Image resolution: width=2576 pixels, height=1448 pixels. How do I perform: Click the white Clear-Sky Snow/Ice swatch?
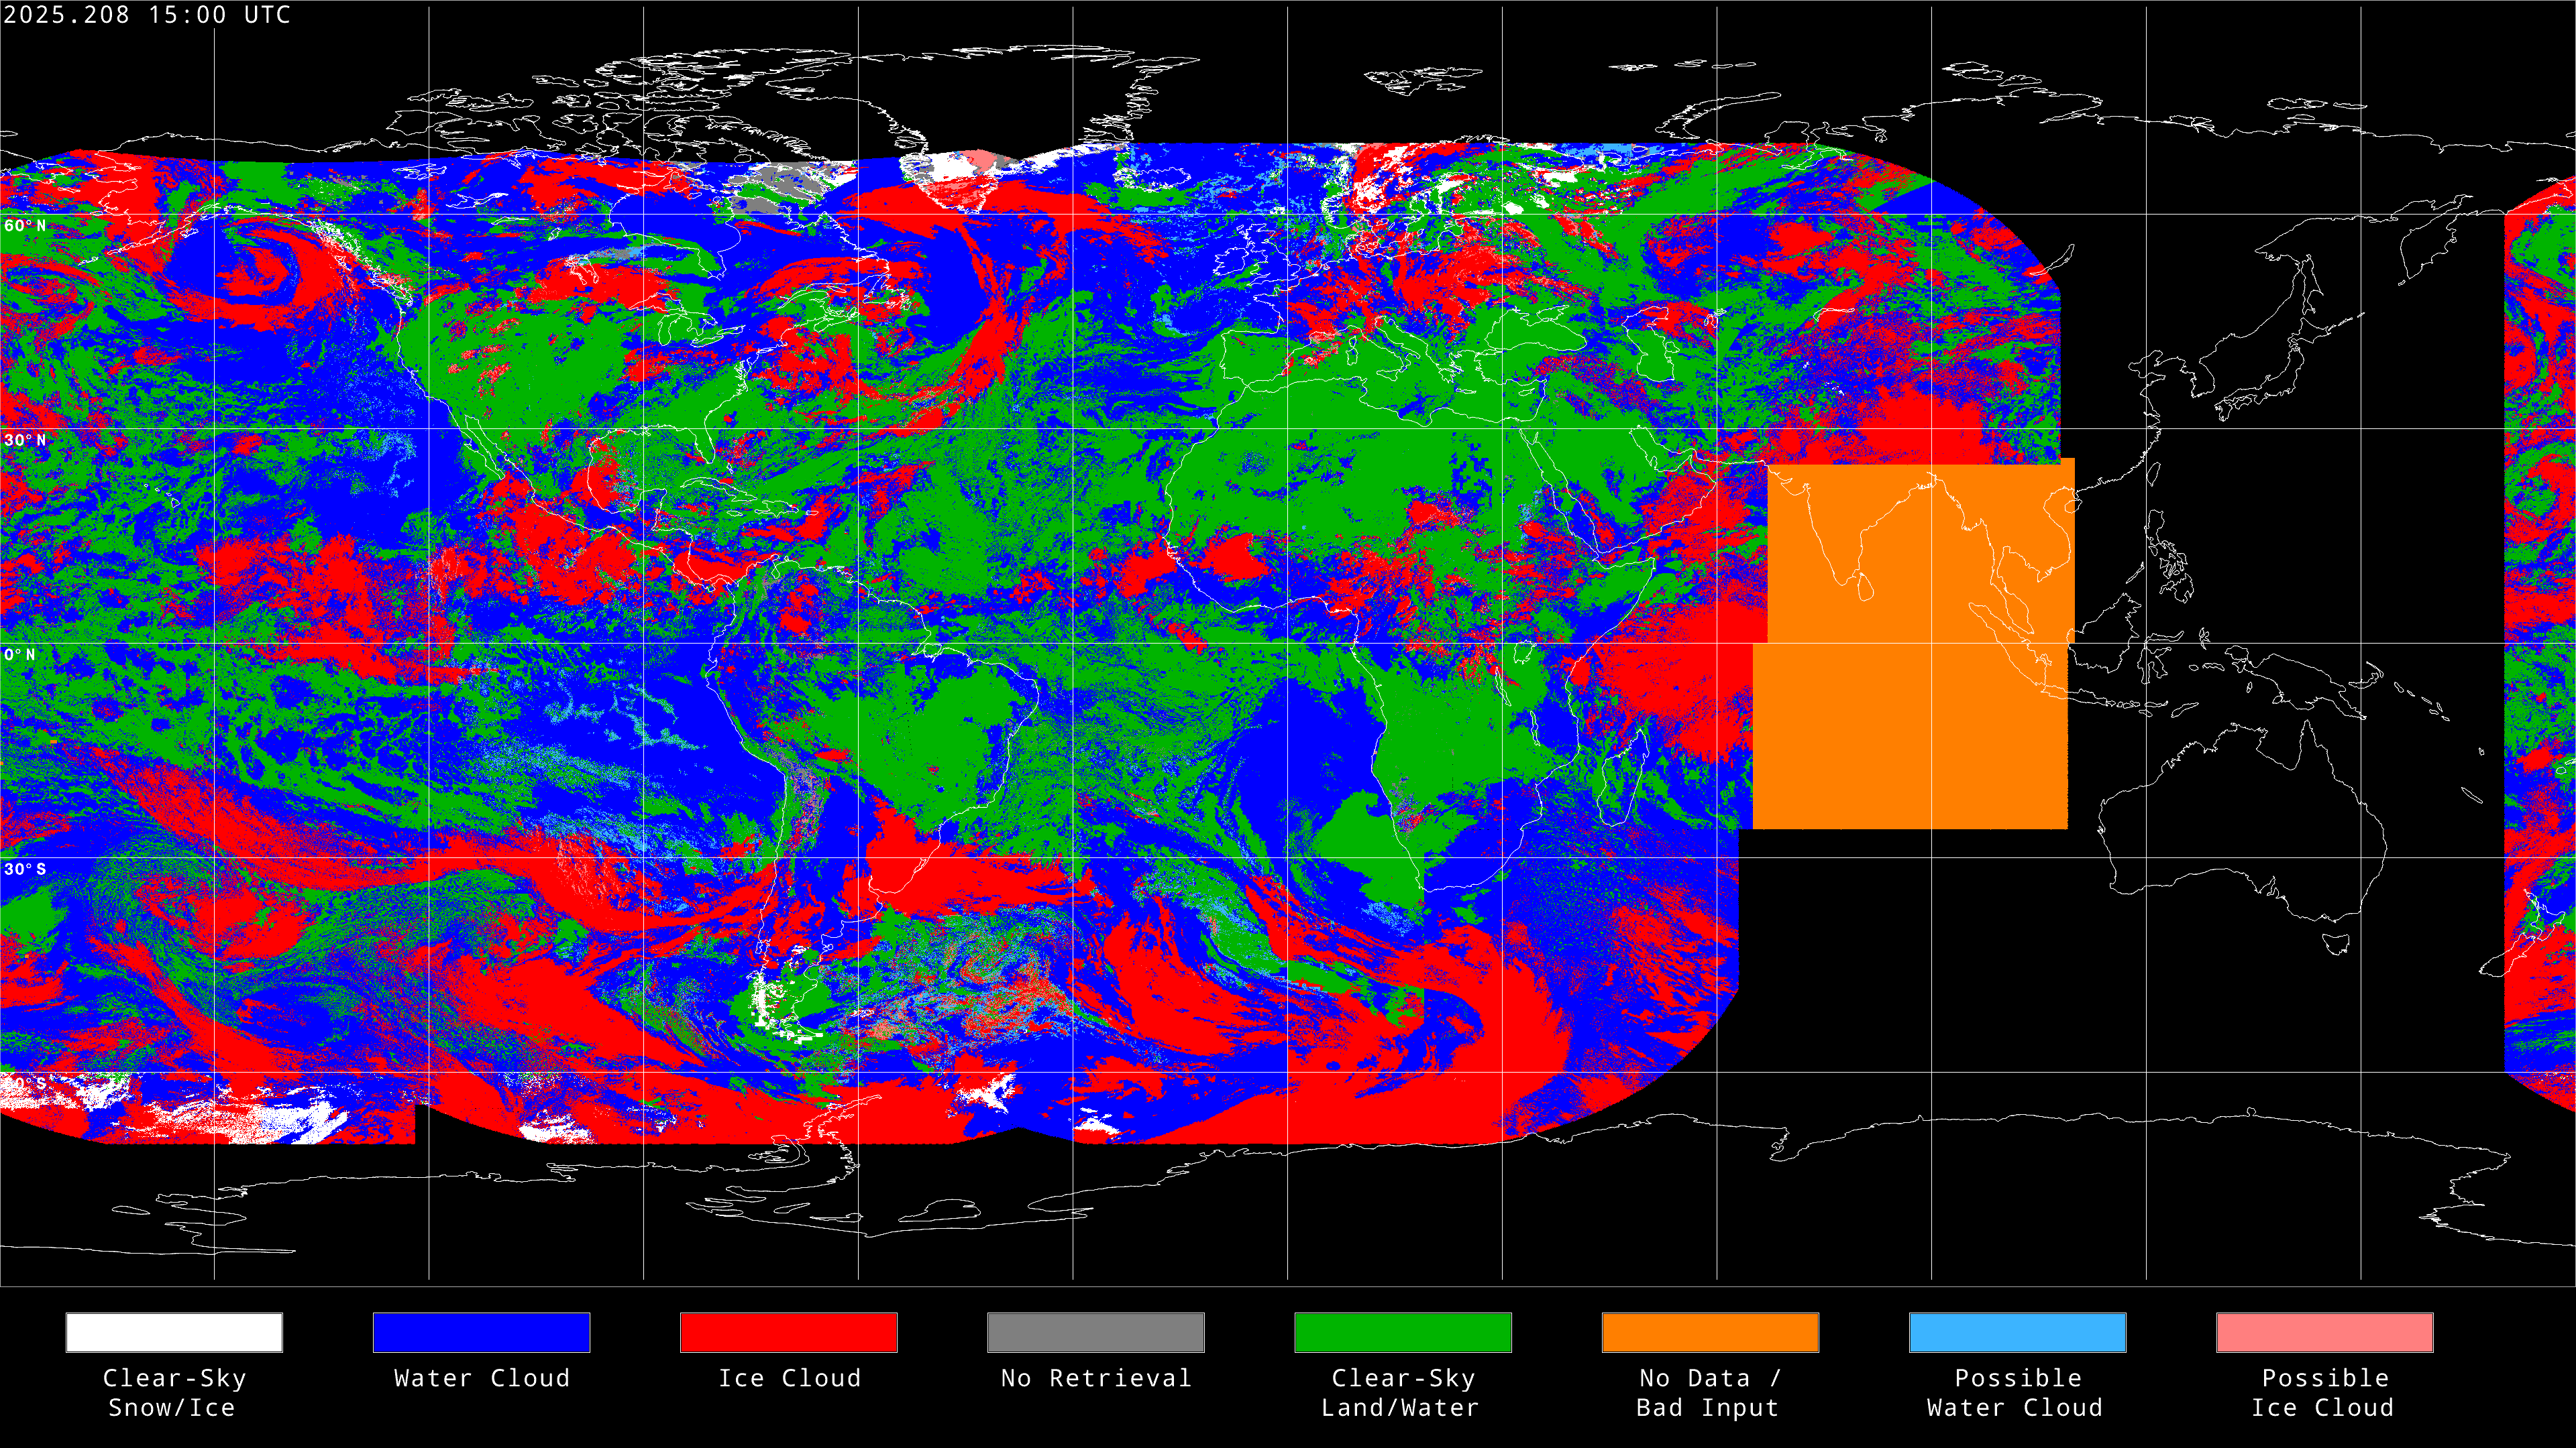click(174, 1332)
